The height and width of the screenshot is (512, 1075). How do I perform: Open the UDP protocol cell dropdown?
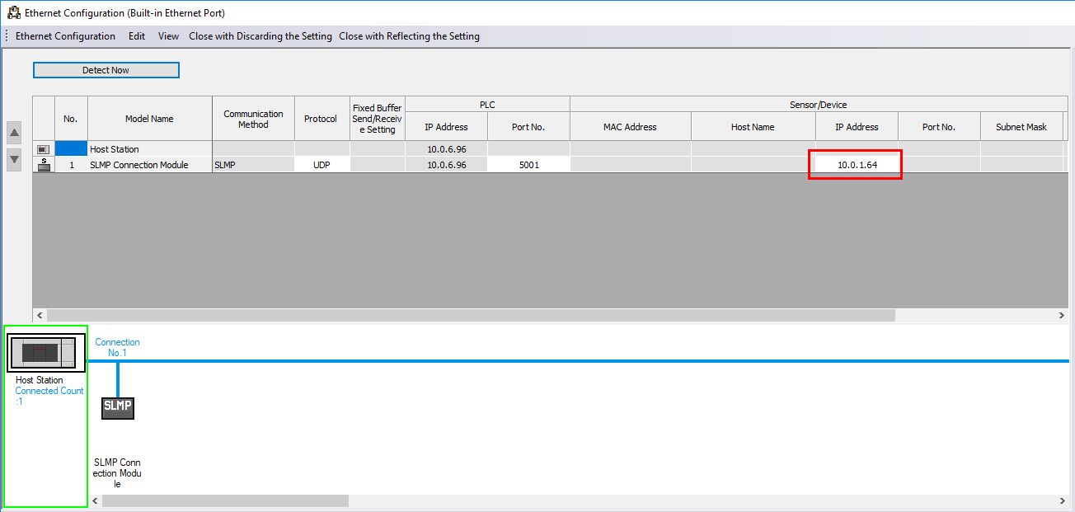click(322, 165)
